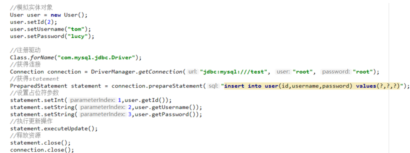Click the connection.close() line

tap(42, 150)
